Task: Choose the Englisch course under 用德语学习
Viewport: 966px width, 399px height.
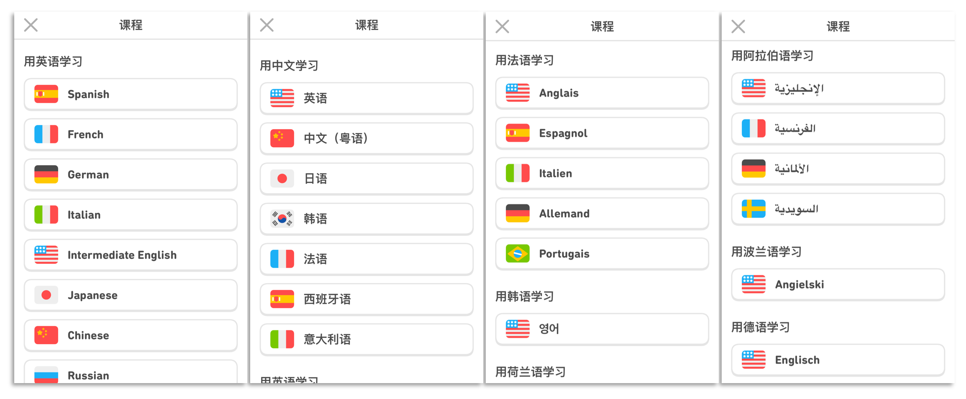Action: pos(838,360)
